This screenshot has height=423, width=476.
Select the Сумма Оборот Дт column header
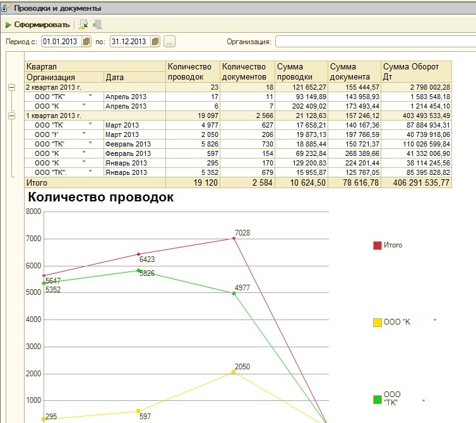click(x=416, y=72)
